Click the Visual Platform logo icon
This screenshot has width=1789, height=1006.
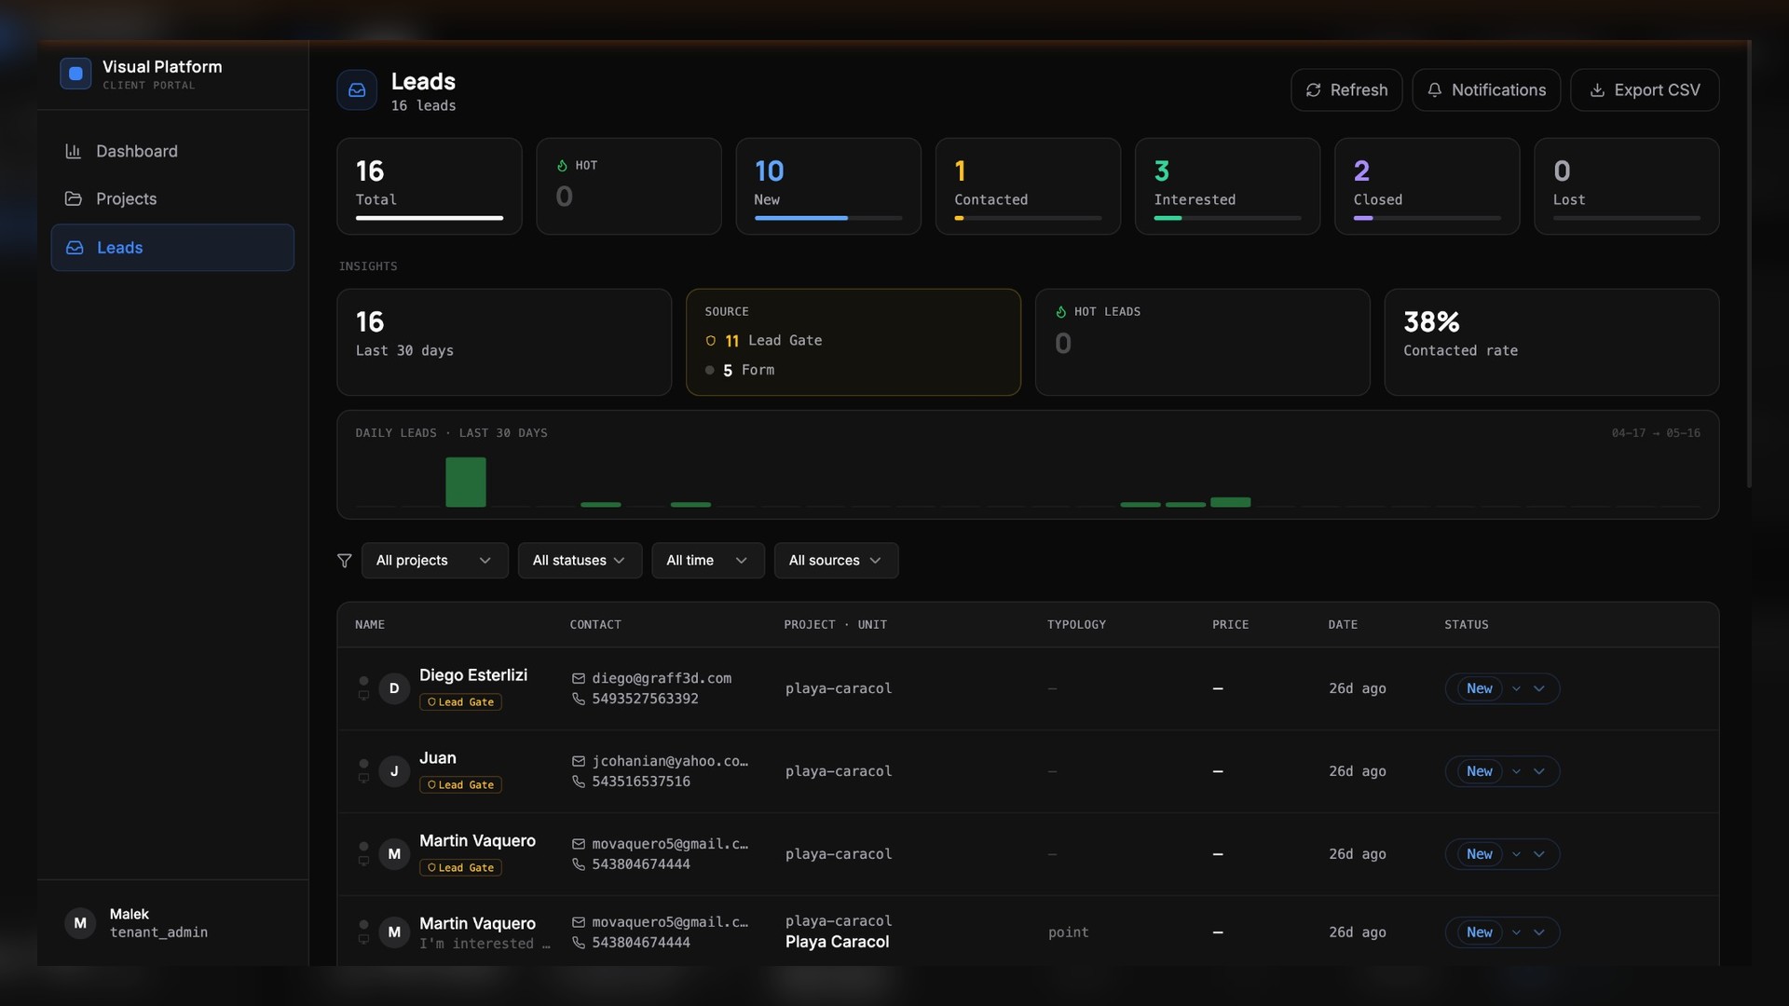[x=75, y=74]
